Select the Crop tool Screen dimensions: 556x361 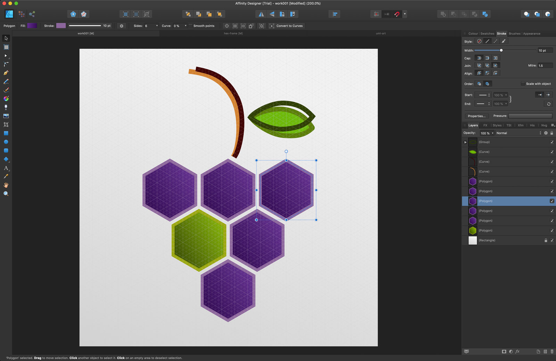coord(6,124)
